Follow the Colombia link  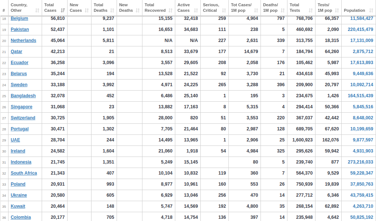pos(21,217)
